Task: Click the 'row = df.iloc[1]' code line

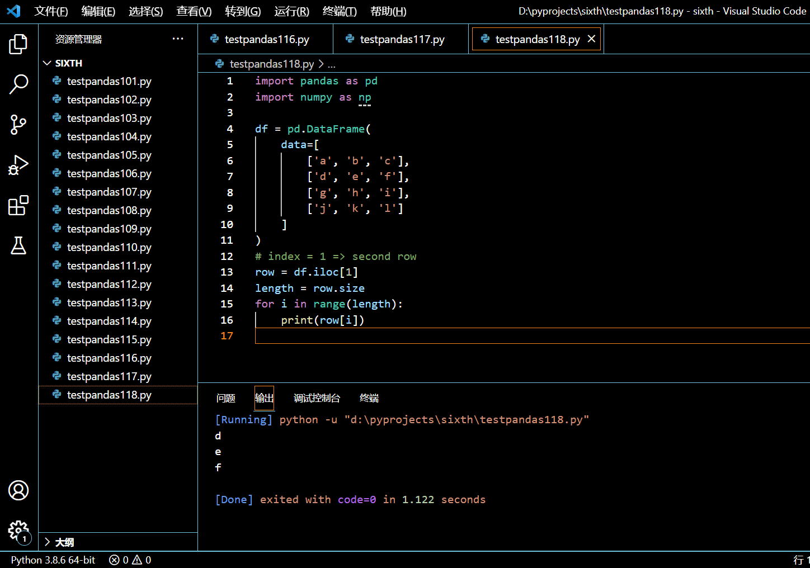Action: point(307,272)
